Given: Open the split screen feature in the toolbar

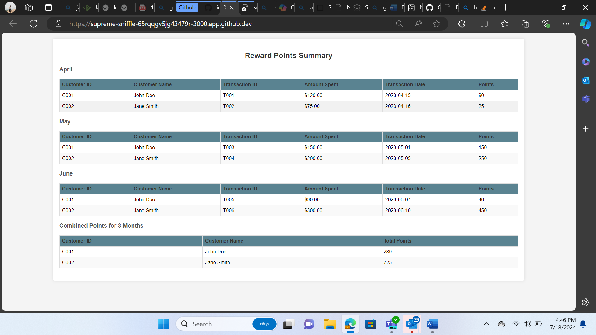Looking at the screenshot, I should coord(484,24).
